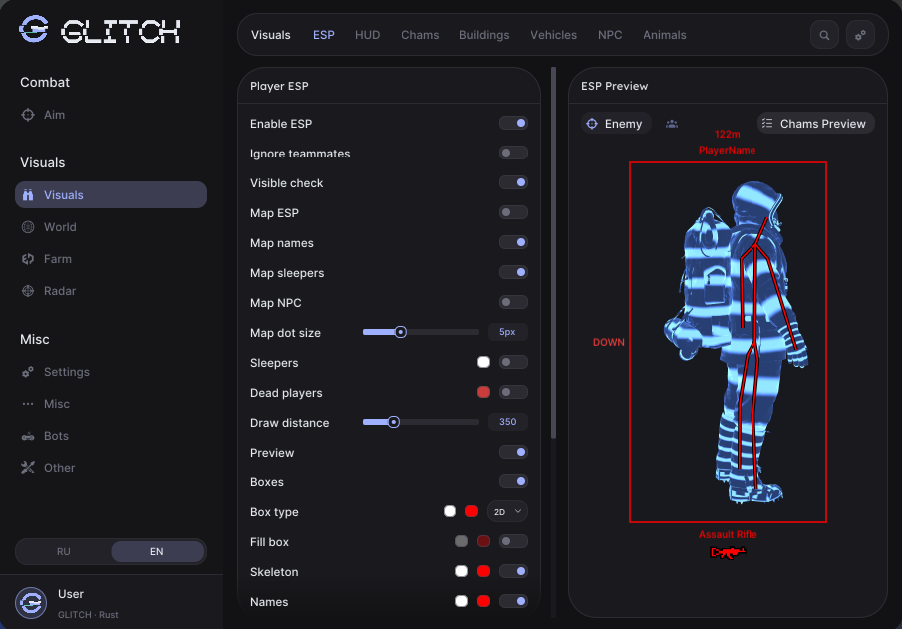Open the Sleepers white color swatch
902x629 pixels.
[x=483, y=362]
